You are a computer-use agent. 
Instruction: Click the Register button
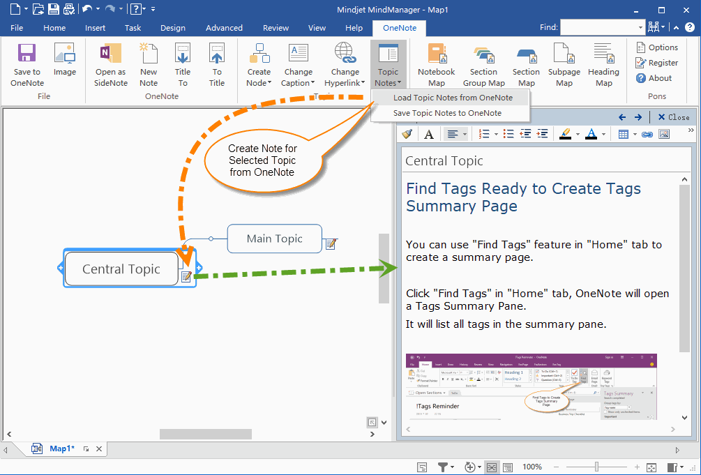657,63
